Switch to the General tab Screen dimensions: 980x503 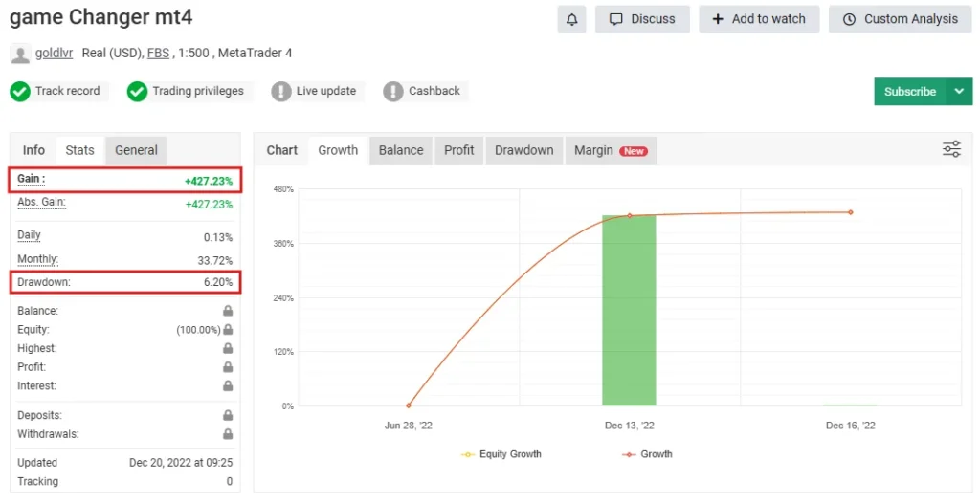136,150
